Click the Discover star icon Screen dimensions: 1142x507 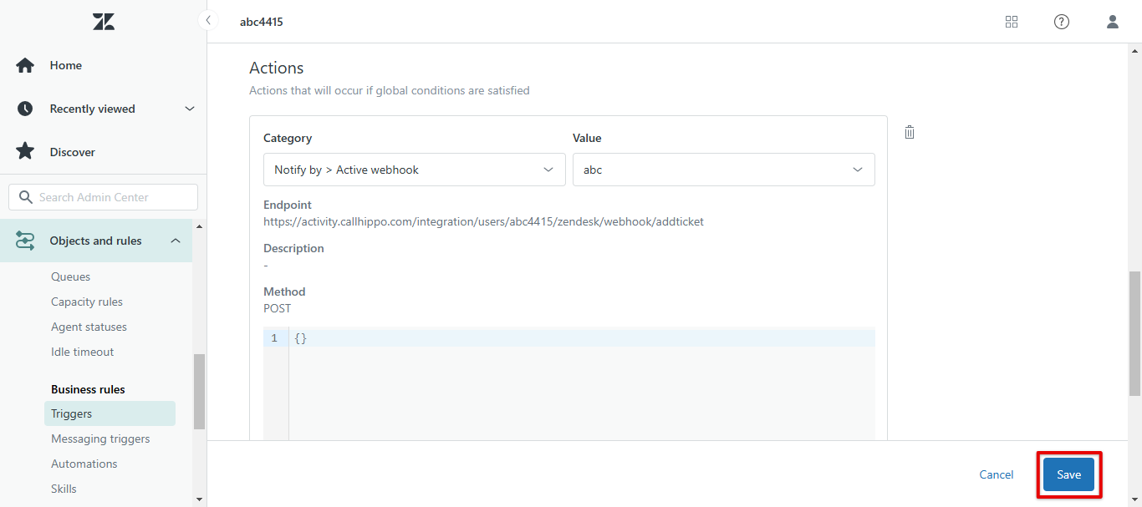tap(25, 152)
